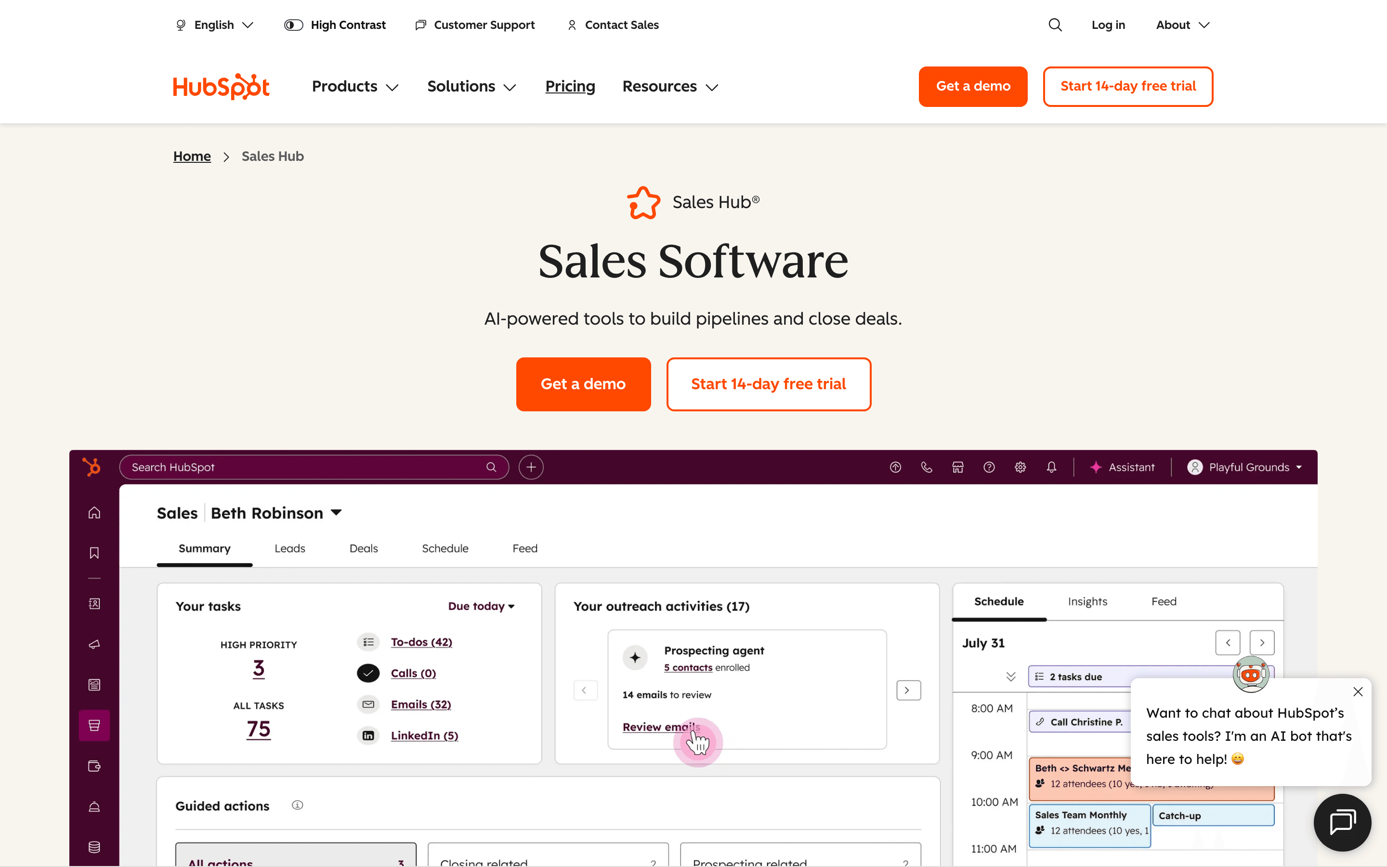Viewport: 1387px width, 867px height.
Task: Click the Contact Sales link
Action: pos(613,25)
